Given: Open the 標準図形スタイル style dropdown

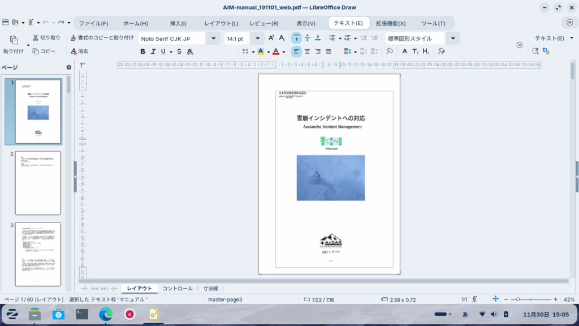Looking at the screenshot, I should pos(453,38).
